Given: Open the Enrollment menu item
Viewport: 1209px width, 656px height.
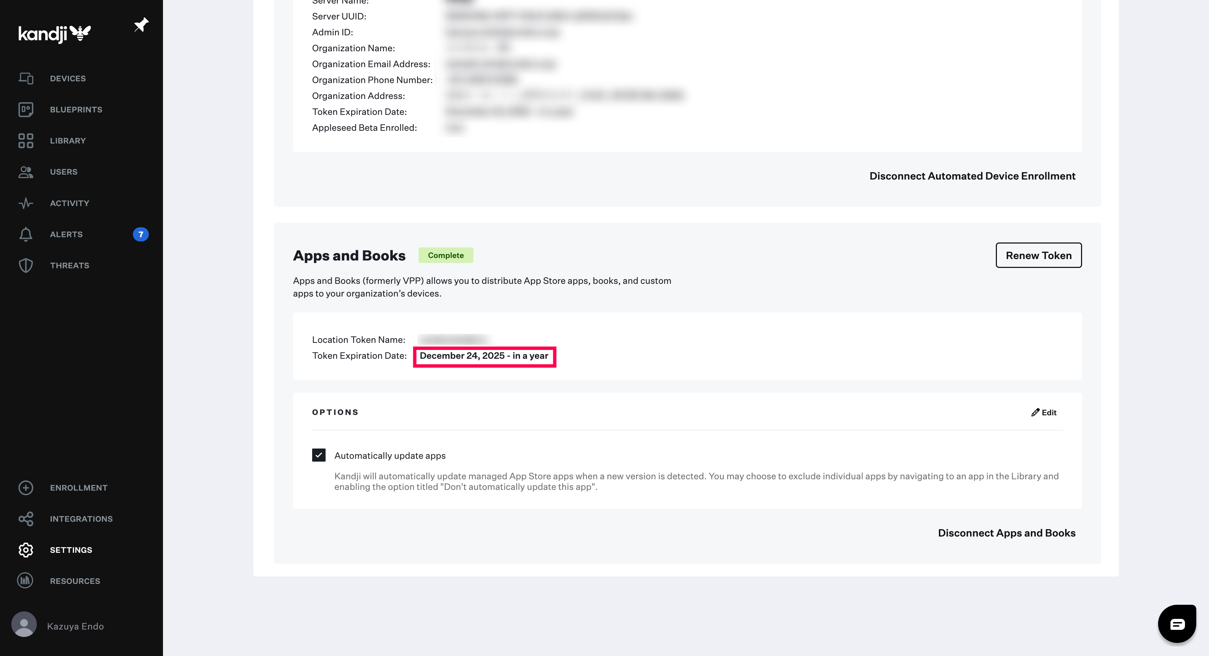Looking at the screenshot, I should click(x=79, y=487).
